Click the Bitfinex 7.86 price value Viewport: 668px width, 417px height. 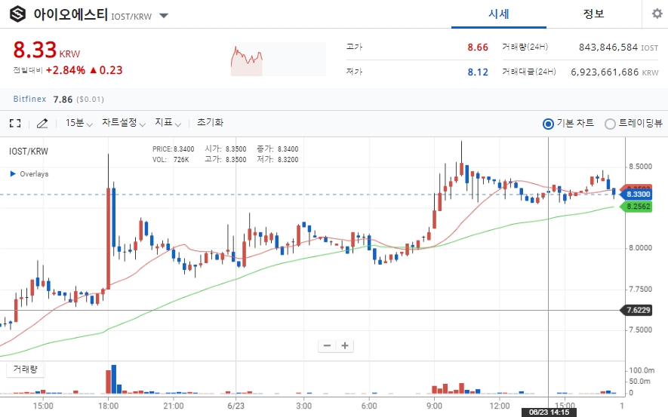[63, 99]
